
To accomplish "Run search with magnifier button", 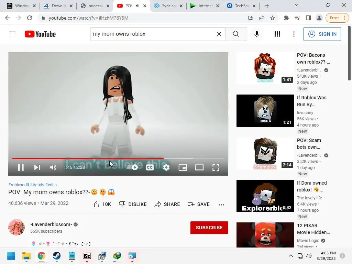I will [236, 34].
